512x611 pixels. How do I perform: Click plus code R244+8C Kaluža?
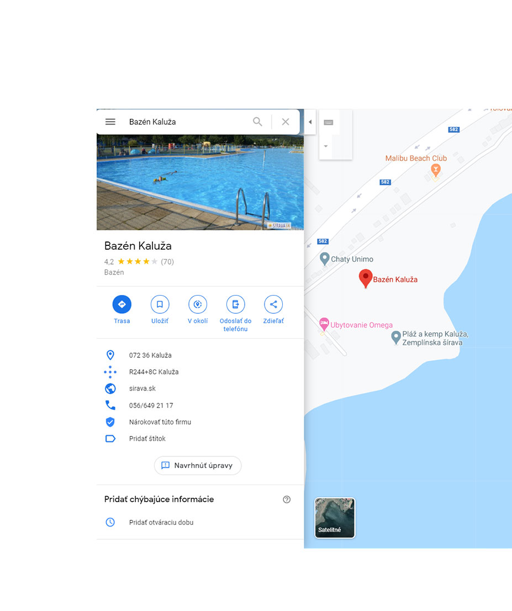click(154, 372)
